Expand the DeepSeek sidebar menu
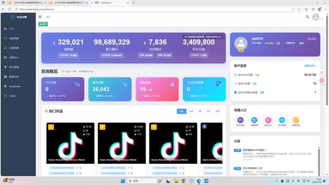329x185 pixels. (18, 86)
